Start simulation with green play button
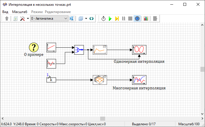The height and width of the screenshot is (127, 205). [x=110, y=19]
